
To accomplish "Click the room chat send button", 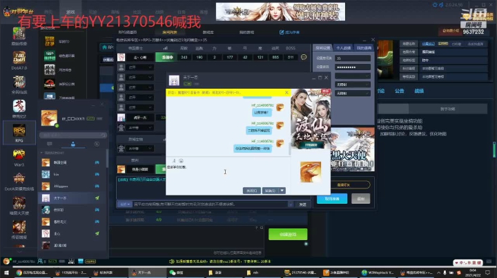I will tap(302, 204).
